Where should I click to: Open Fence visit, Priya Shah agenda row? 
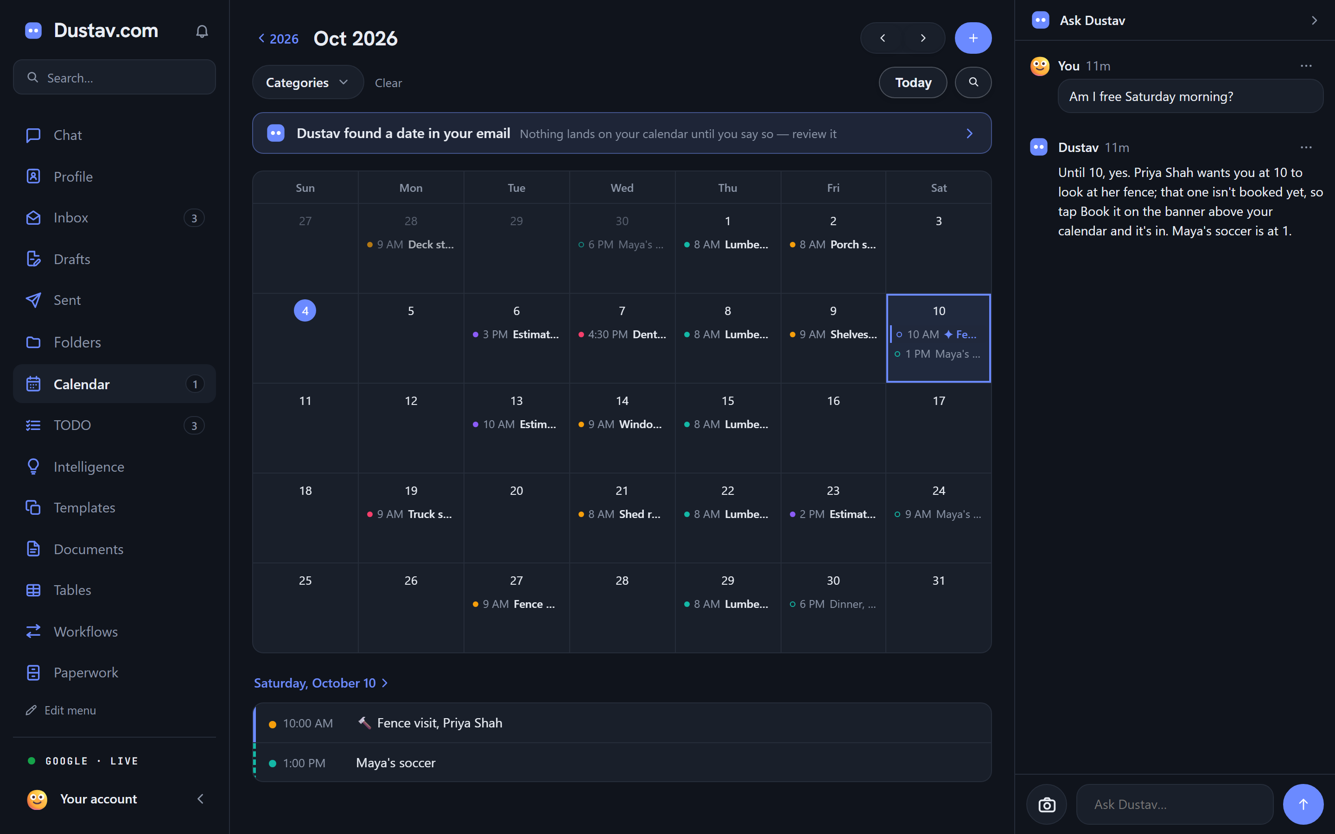tap(622, 723)
